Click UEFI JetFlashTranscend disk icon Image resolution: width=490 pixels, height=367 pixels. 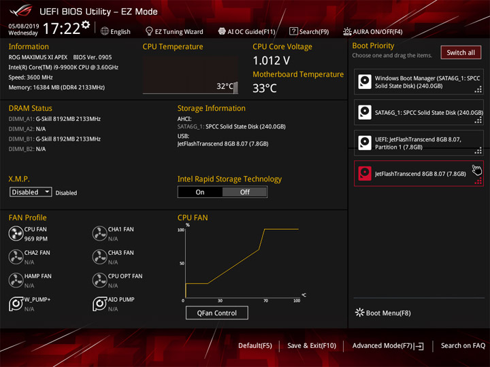pyautogui.click(x=365, y=143)
